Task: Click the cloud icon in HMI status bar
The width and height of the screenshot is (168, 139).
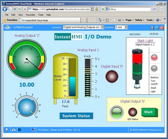Action: 13,130
